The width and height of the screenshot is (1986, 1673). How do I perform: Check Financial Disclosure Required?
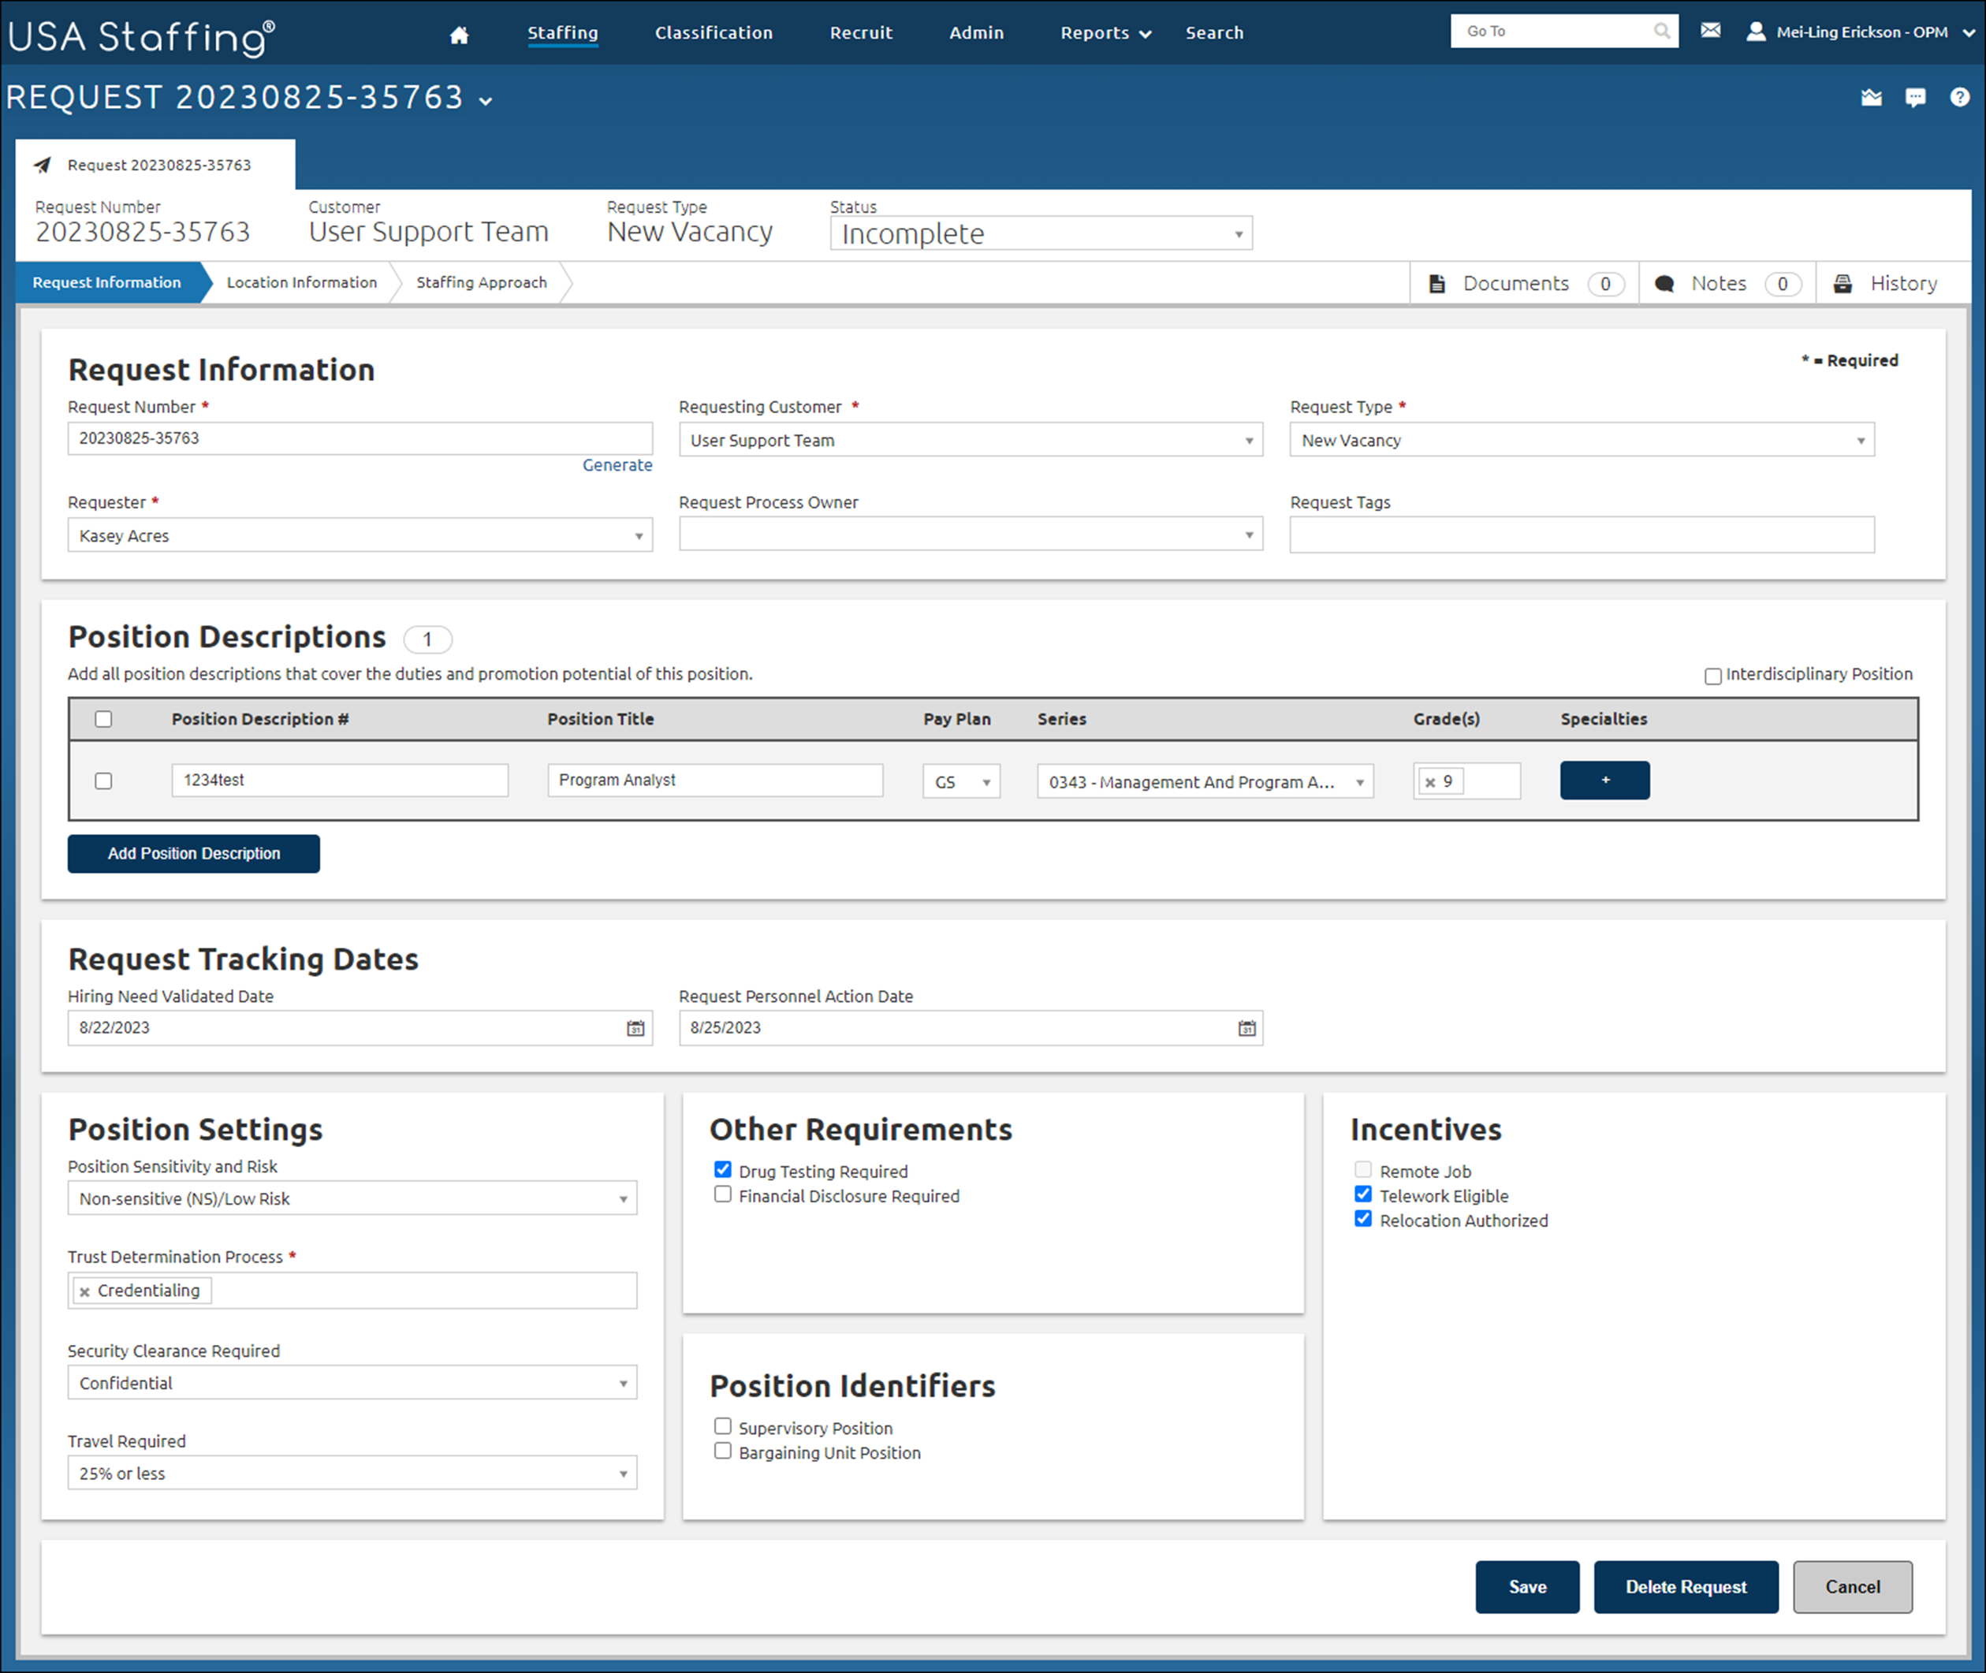(x=723, y=1194)
